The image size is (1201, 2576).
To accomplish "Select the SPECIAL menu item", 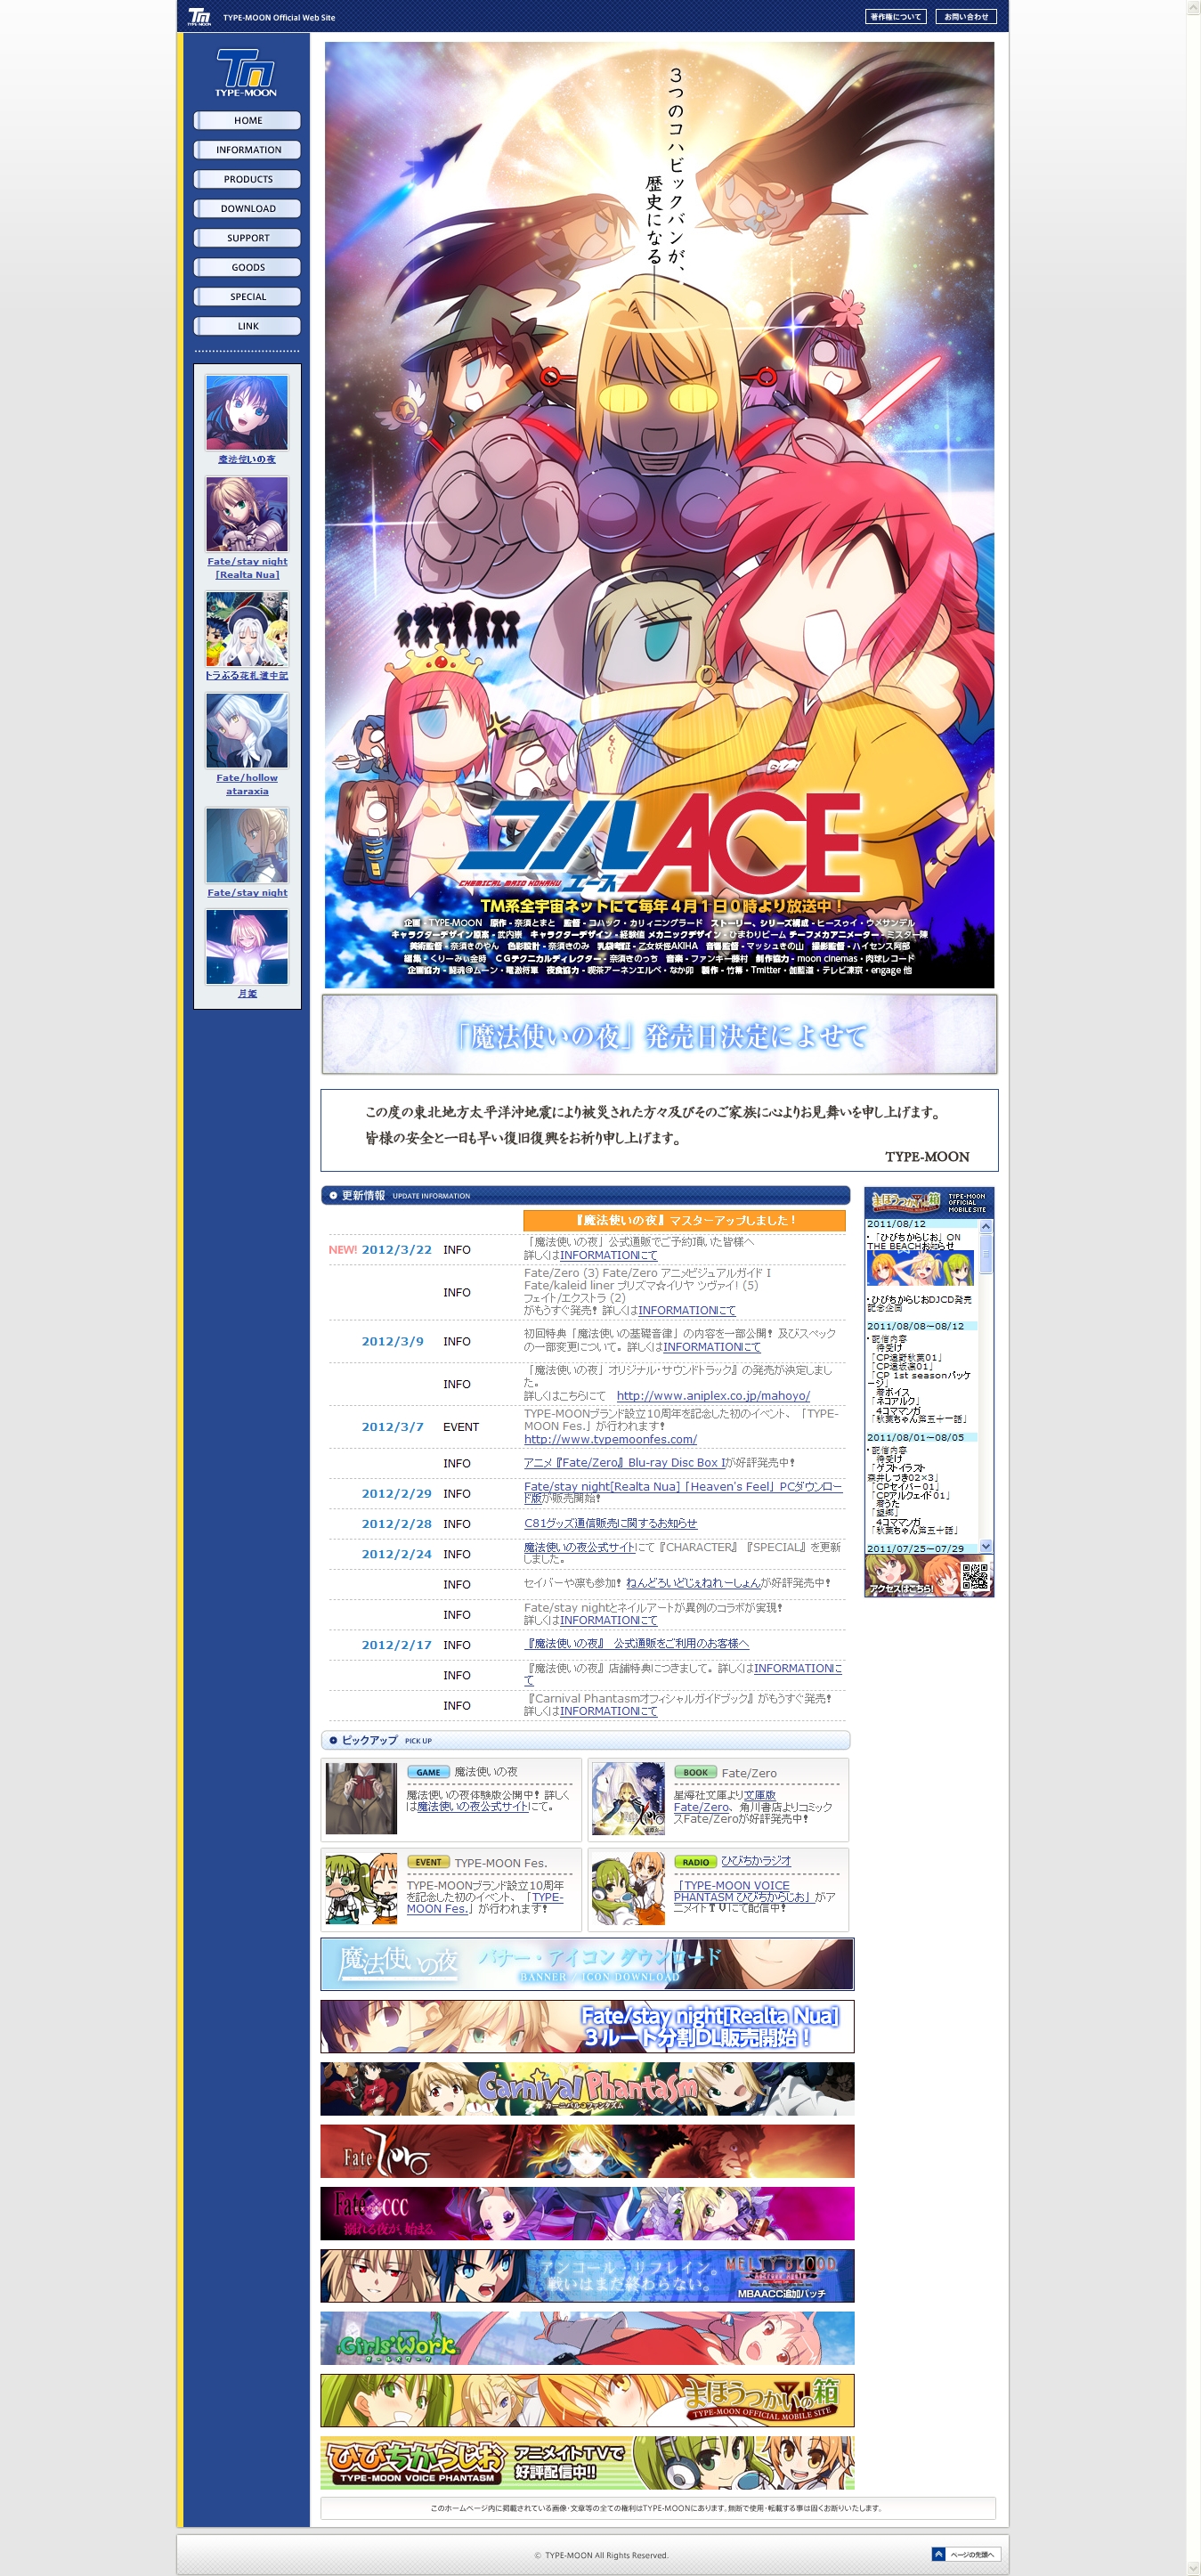I will (x=247, y=297).
